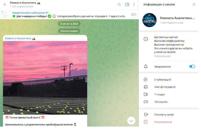Click Пожаловаться to report the channel
201x129 pixels.
pos(163,122)
